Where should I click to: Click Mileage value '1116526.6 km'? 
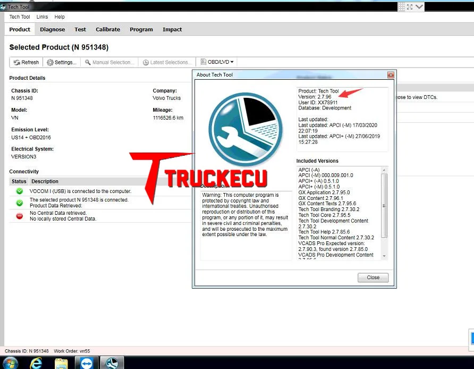pyautogui.click(x=168, y=118)
